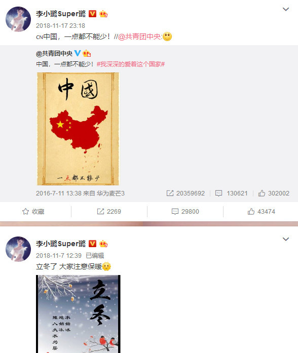Open timestamp 2018-11-7 12:39 of second post
The image size is (298, 353).
pos(59,256)
